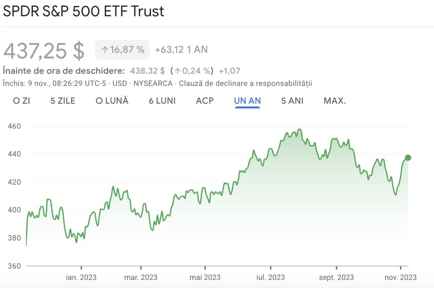Image resolution: width=434 pixels, height=288 pixels.
Task: Select the +63,12 1 AN change label
Action: pos(181,50)
